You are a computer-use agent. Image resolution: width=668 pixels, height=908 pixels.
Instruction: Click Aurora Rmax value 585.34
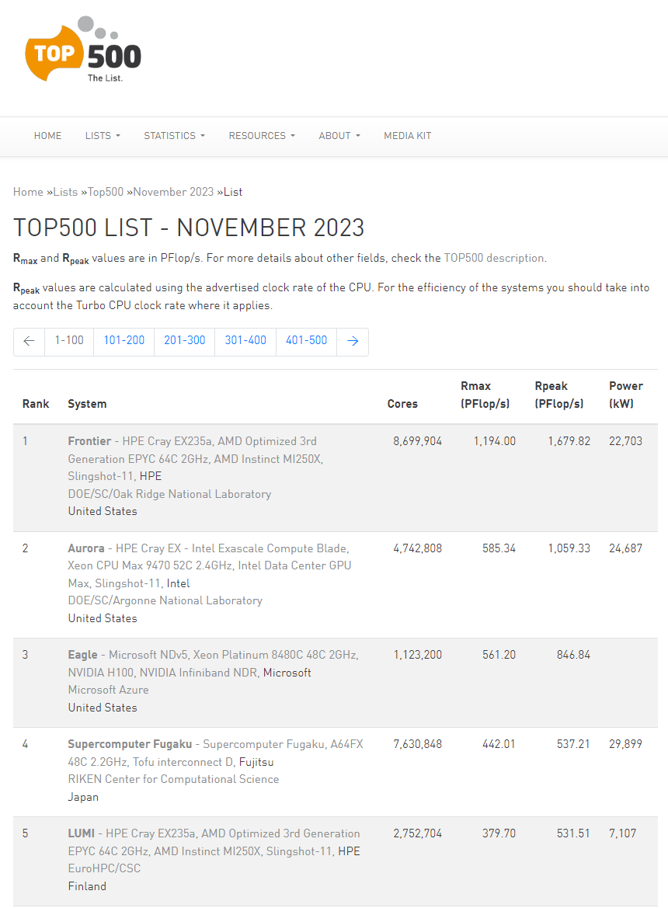tap(499, 548)
